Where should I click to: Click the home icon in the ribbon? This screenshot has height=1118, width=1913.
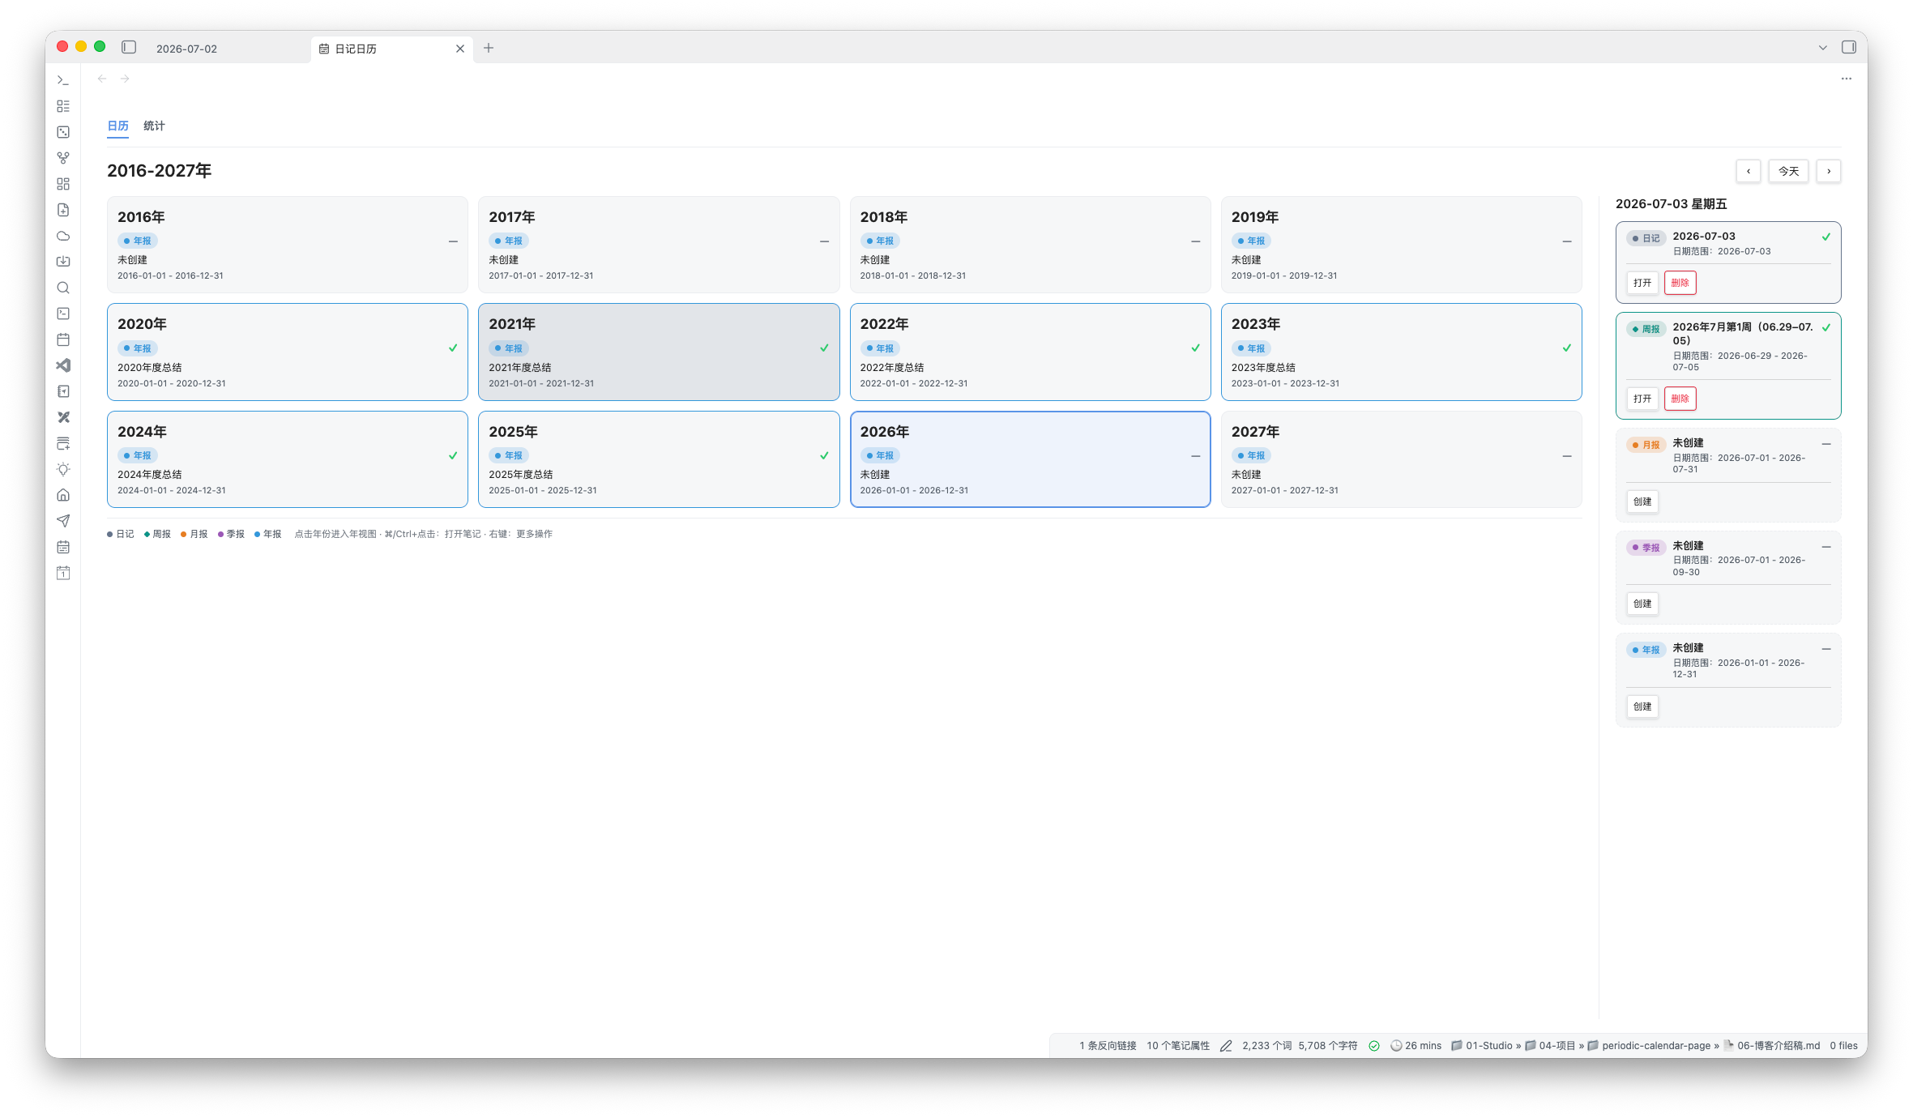63,495
